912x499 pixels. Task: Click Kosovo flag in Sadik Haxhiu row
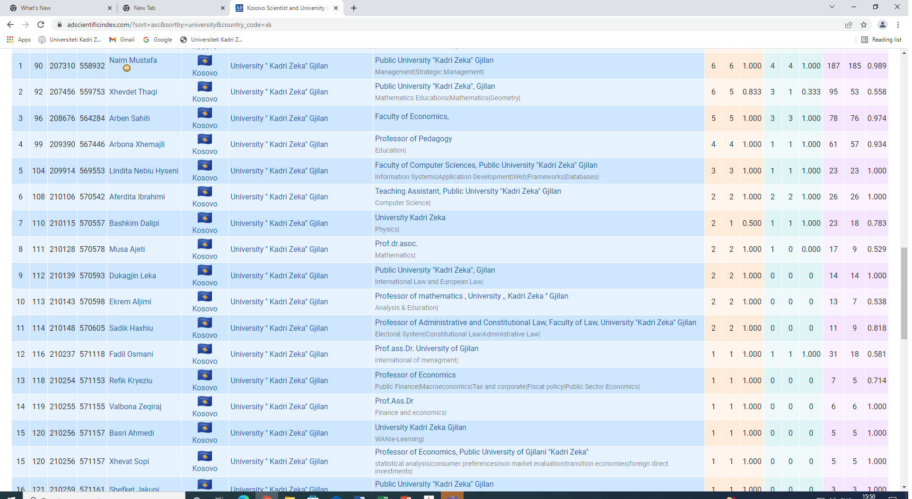[x=205, y=323]
